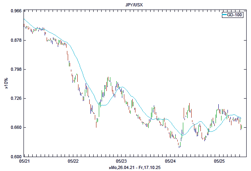Click the 05/21 date axis label
Screen dimensions: 251x171
24,161
